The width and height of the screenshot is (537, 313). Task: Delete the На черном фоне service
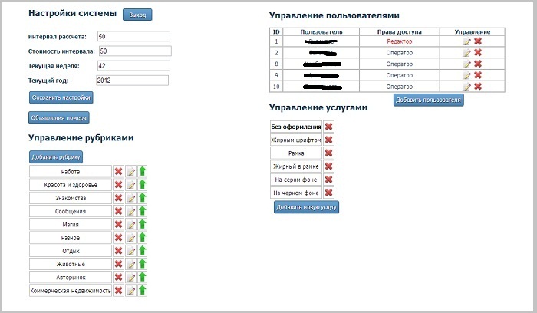328,193
